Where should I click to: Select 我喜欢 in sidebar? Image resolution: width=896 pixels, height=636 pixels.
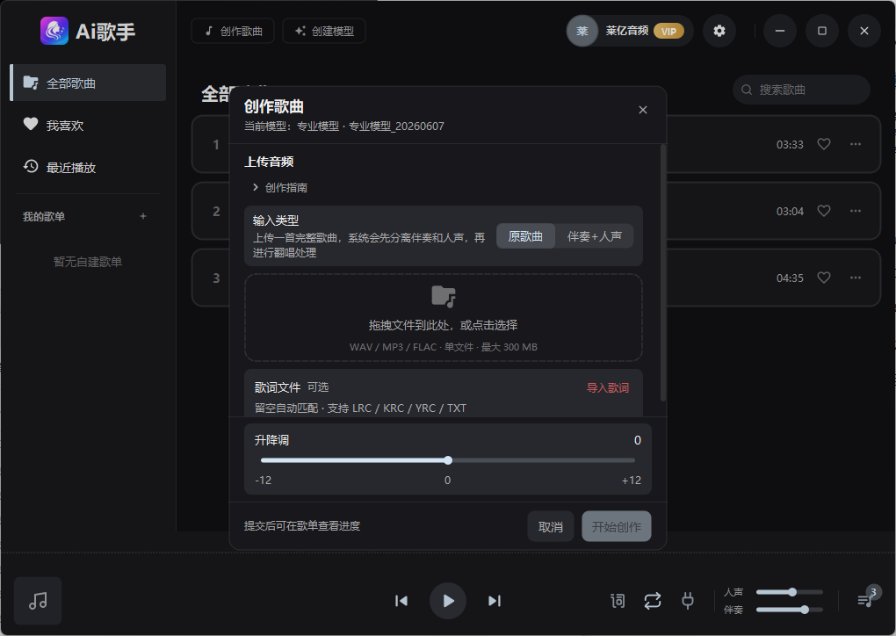[89, 125]
